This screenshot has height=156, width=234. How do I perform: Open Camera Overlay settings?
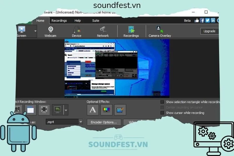coord(160,31)
